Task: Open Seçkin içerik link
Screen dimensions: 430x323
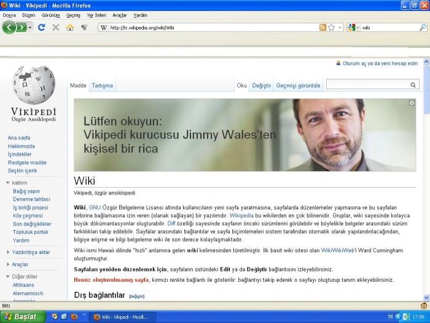Action: 23,170
